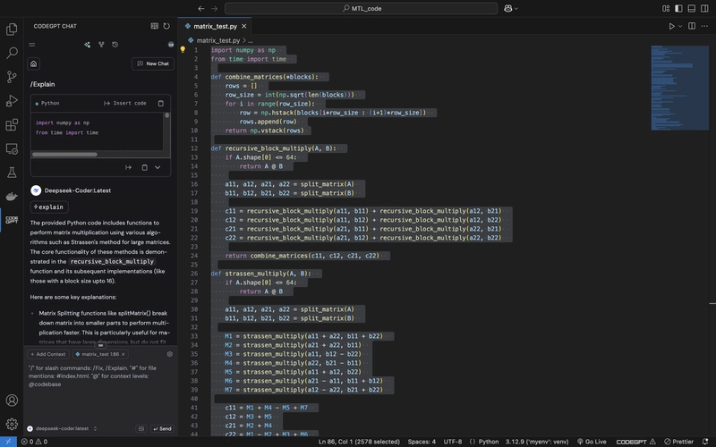The width and height of the screenshot is (716, 447).
Task: Navigate back with the left arrow
Action: coord(200,8)
